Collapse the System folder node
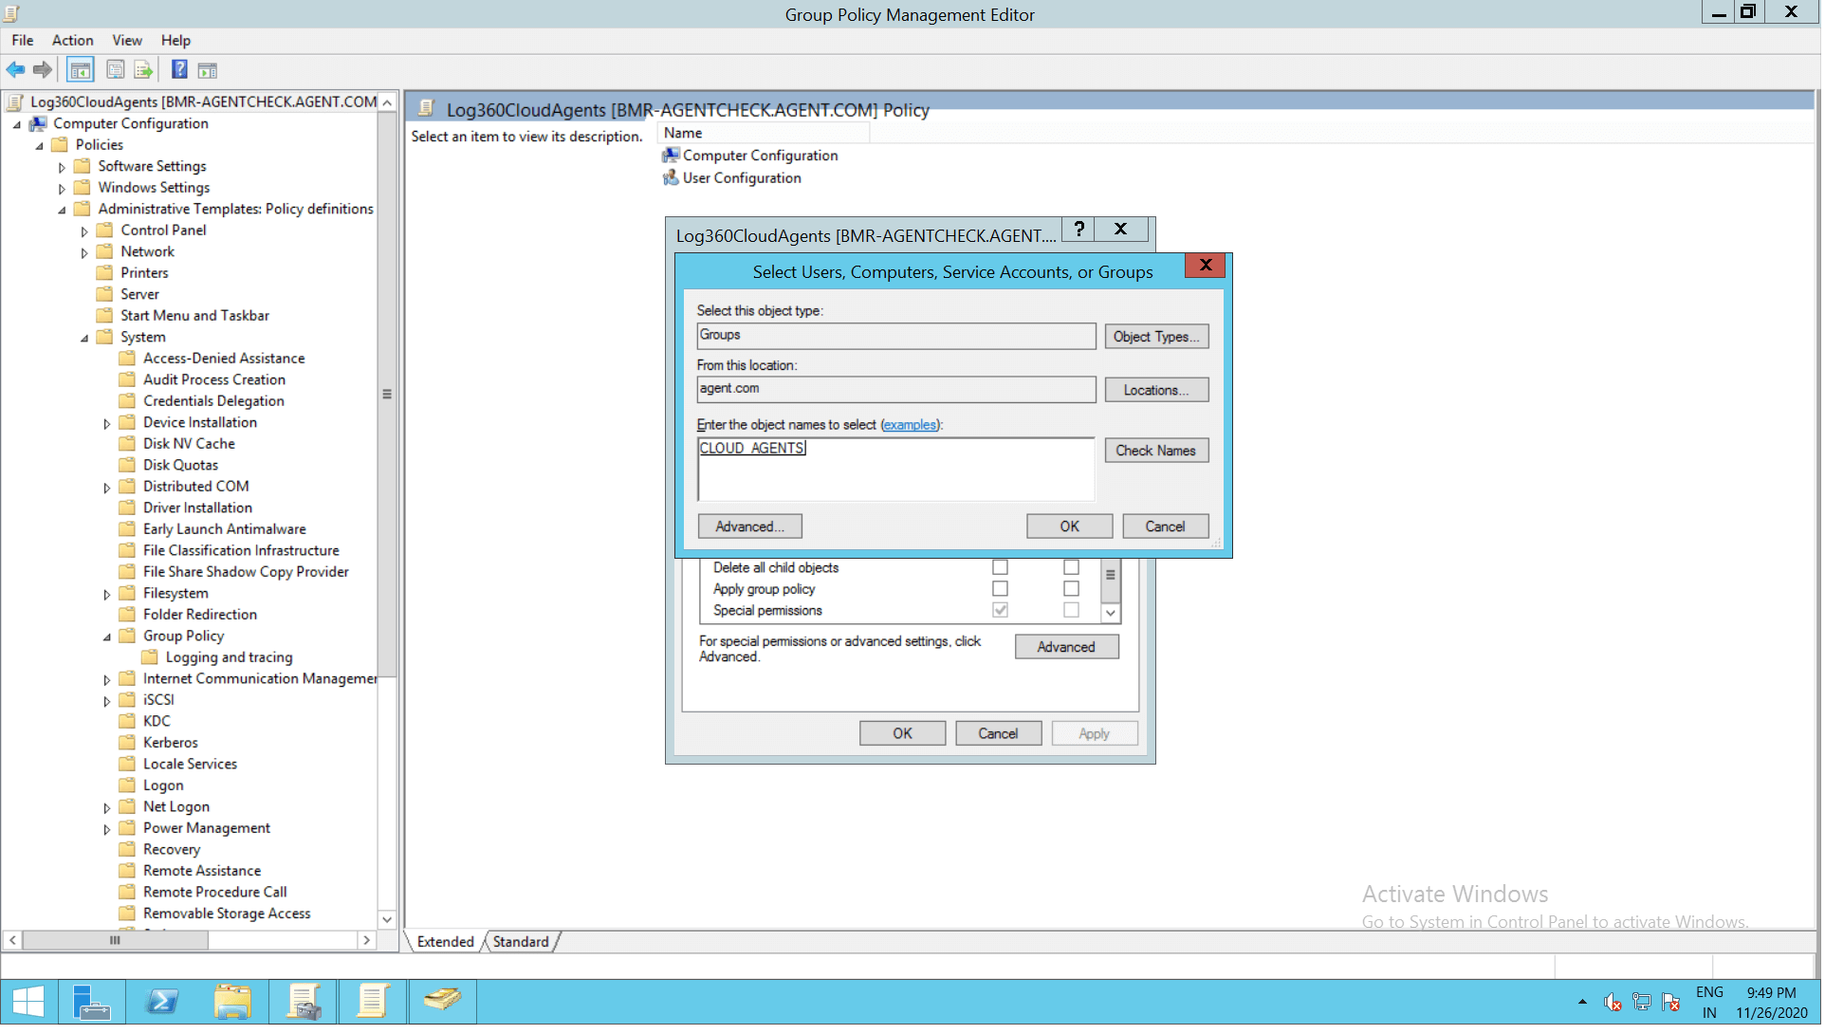This screenshot has width=1825, height=1034. click(84, 339)
